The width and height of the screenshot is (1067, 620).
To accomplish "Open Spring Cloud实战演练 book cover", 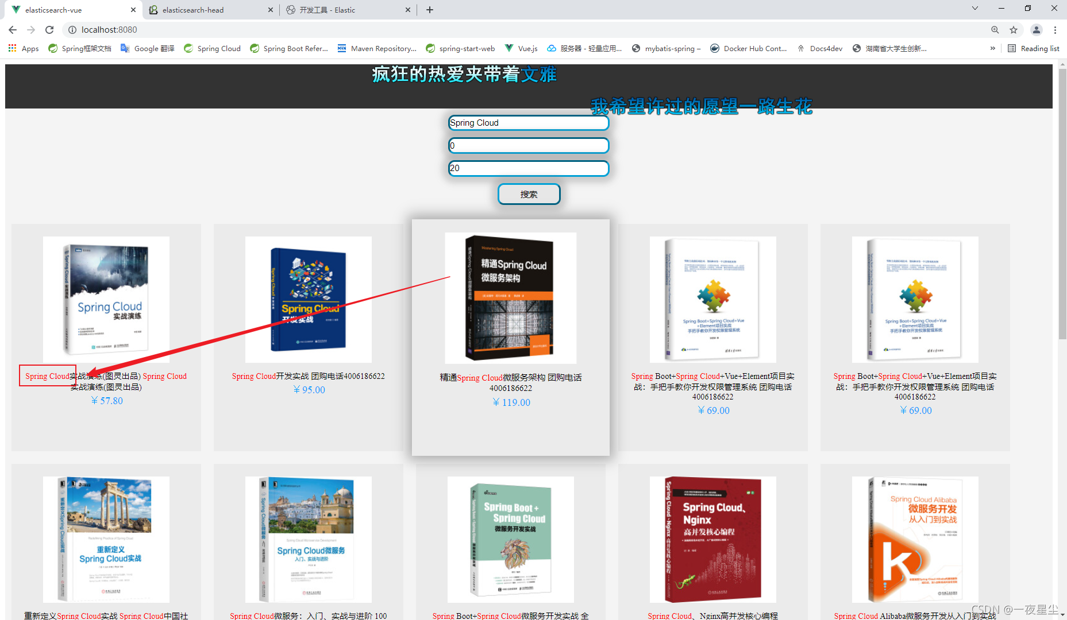I will [x=106, y=299].
